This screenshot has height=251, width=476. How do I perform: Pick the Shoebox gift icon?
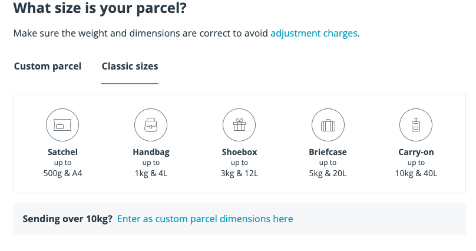pos(239,125)
